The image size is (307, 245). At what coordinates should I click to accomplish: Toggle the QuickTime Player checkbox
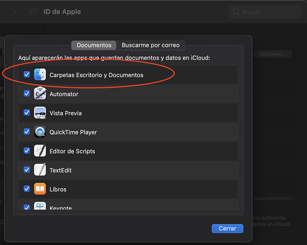[27, 131]
